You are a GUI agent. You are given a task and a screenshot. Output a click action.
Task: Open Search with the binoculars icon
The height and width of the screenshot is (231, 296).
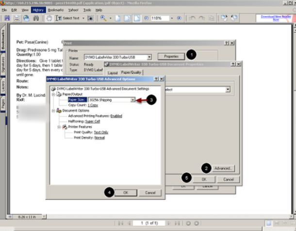click(36, 18)
